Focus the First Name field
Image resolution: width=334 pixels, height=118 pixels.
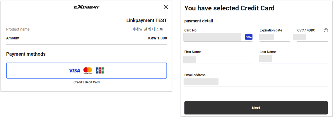coord(218,59)
